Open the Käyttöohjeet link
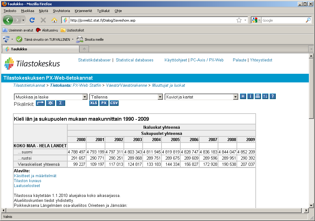This screenshot has width=315, height=221. [176, 60]
